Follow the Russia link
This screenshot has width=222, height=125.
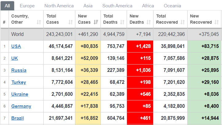pos(19,70)
